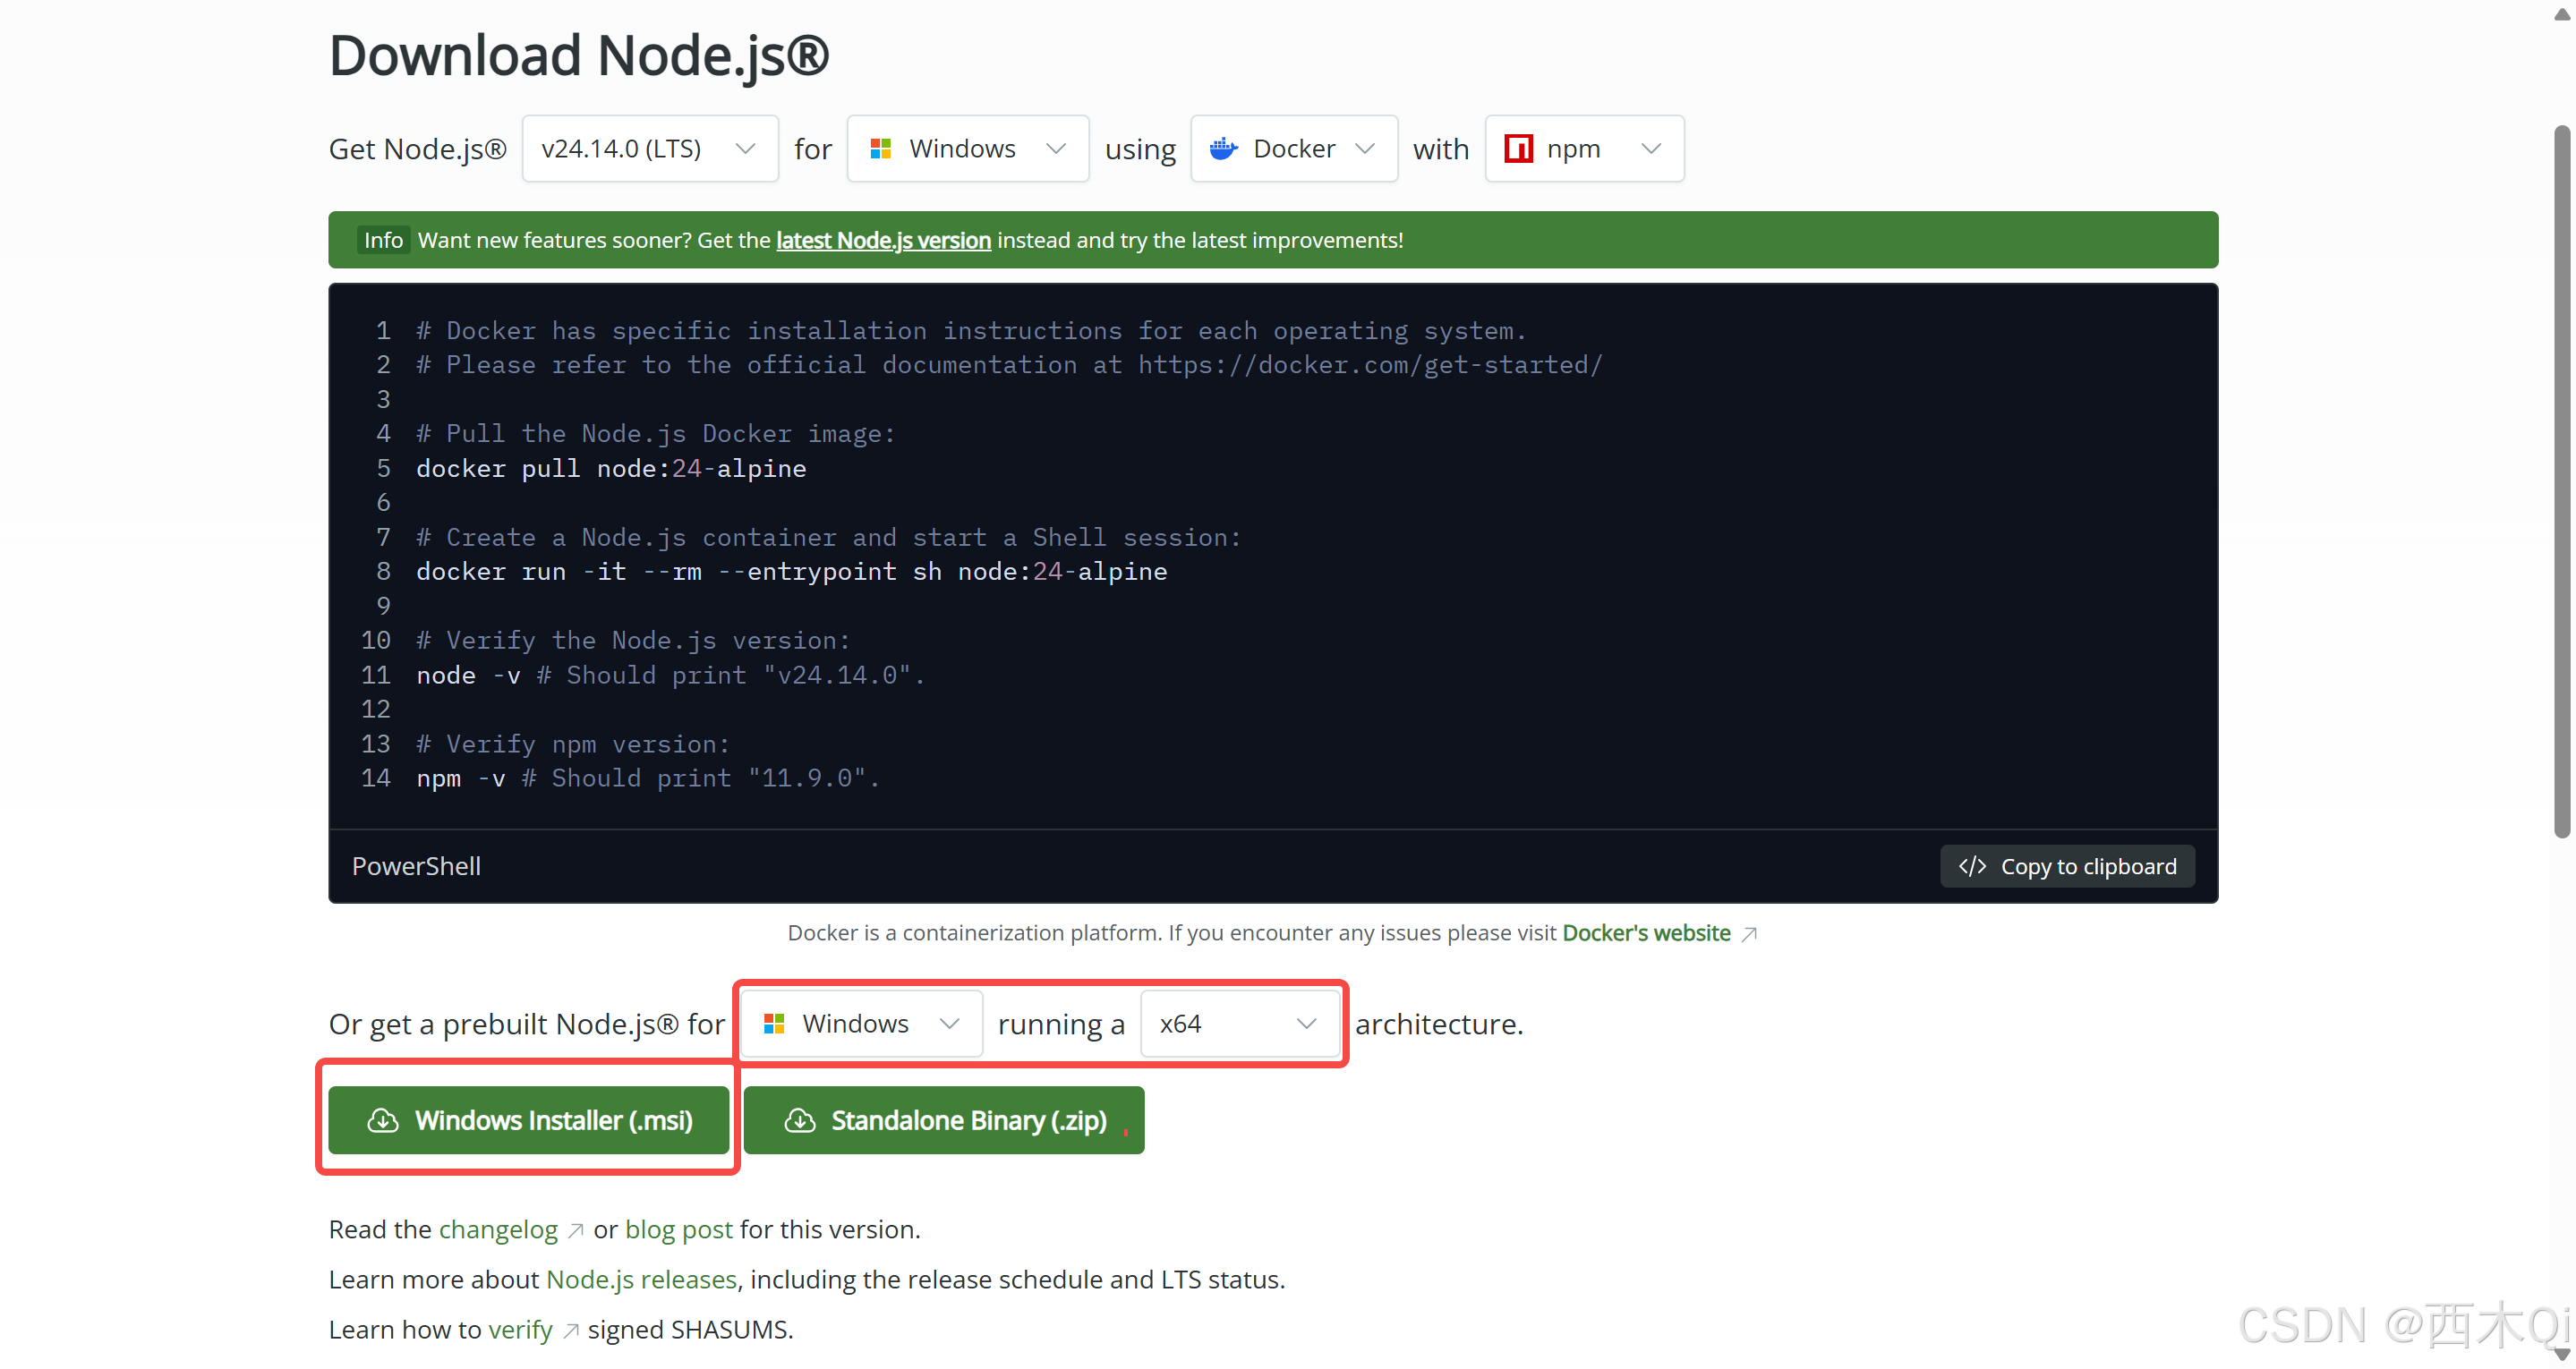
Task: Open the npm package manager dropdown
Action: pyautogui.click(x=1584, y=149)
